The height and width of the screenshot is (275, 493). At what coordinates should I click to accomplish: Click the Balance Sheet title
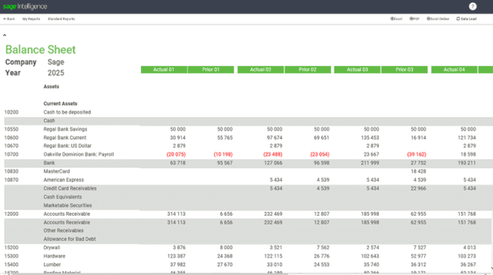click(40, 49)
